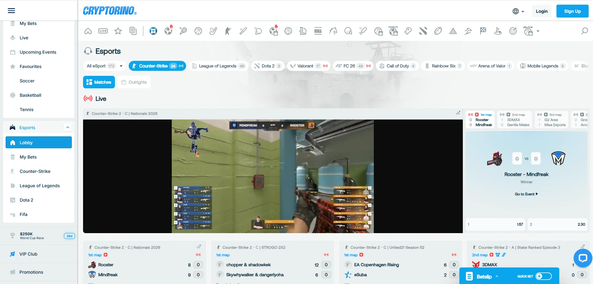
Task: Bet on Rooster winner at 1.57
Action: (x=496, y=224)
